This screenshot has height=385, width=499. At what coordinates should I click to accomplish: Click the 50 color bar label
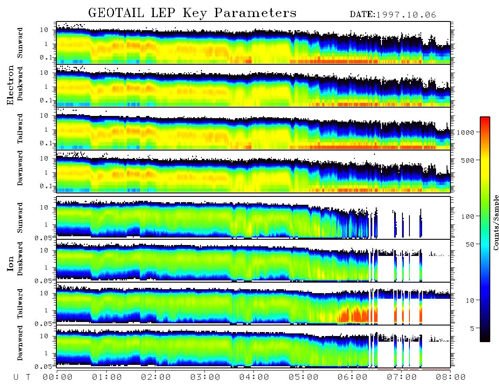coord(470,245)
